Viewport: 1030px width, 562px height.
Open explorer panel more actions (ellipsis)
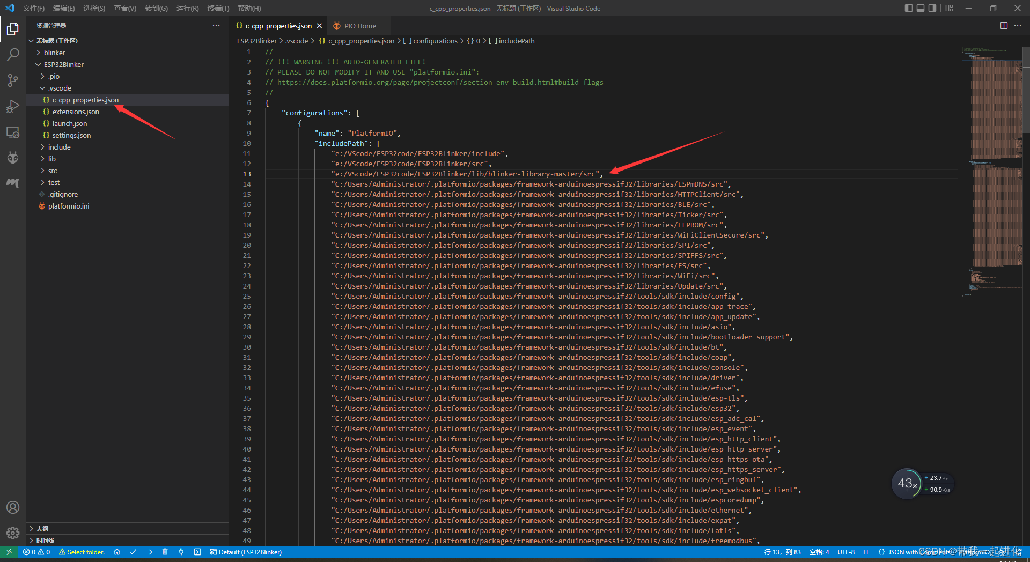[x=216, y=26]
